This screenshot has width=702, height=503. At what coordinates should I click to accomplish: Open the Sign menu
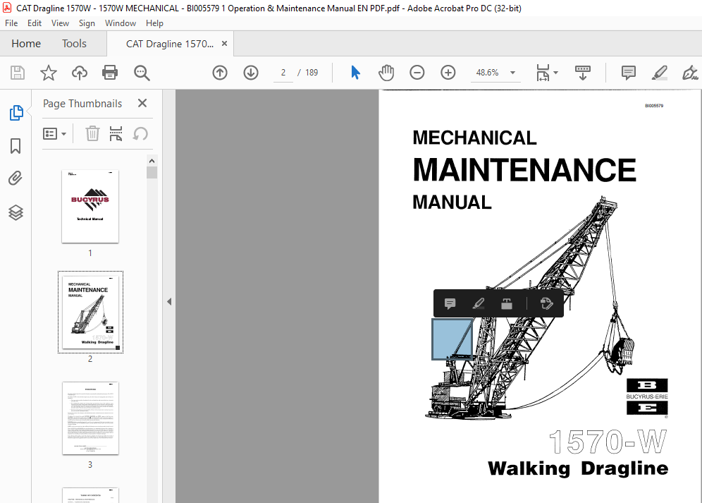click(x=87, y=23)
